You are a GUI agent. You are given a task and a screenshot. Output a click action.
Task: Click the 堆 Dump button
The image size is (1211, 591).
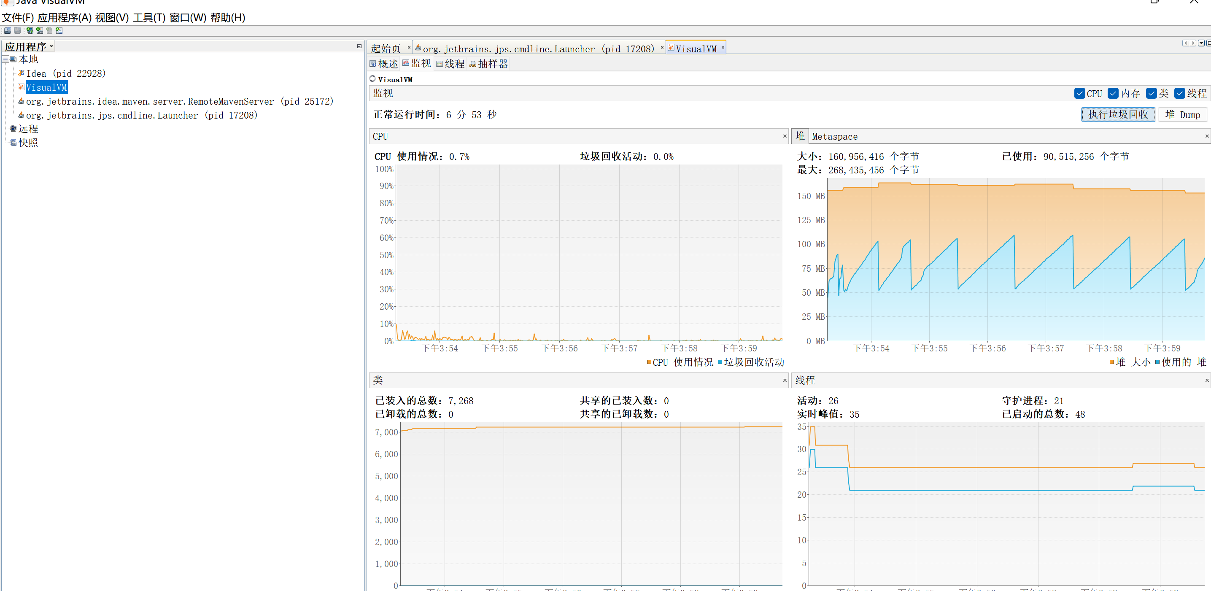click(x=1182, y=114)
